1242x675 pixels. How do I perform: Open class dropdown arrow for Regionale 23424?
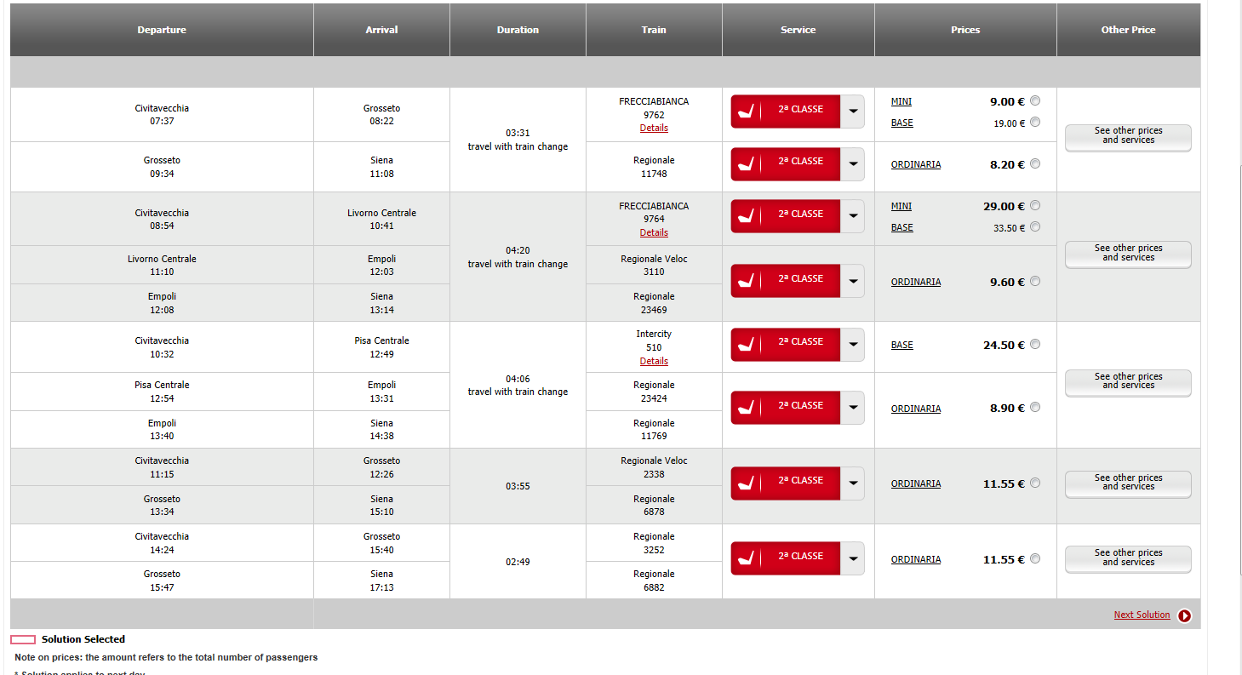pyautogui.click(x=852, y=408)
